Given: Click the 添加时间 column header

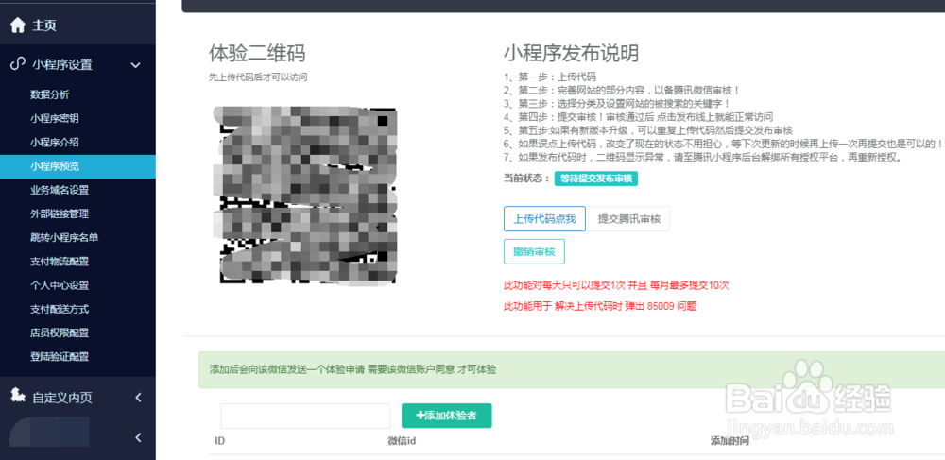Looking at the screenshot, I should pyautogui.click(x=730, y=441).
